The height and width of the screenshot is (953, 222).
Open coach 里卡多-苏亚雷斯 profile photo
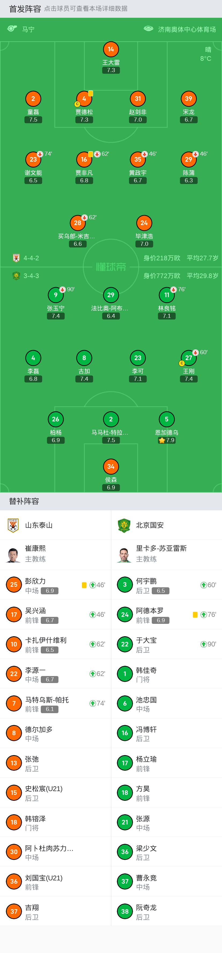[124, 554]
